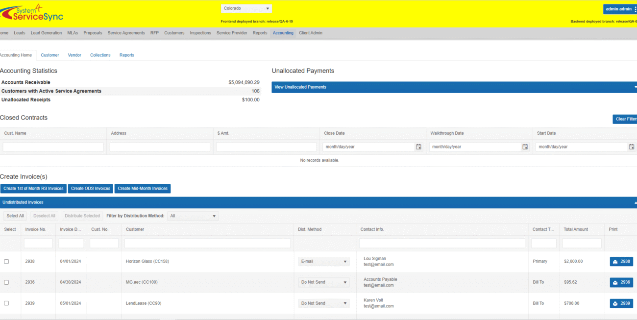The height and width of the screenshot is (320, 637).
Task: Switch to the Collections tab
Action: pyautogui.click(x=100, y=55)
